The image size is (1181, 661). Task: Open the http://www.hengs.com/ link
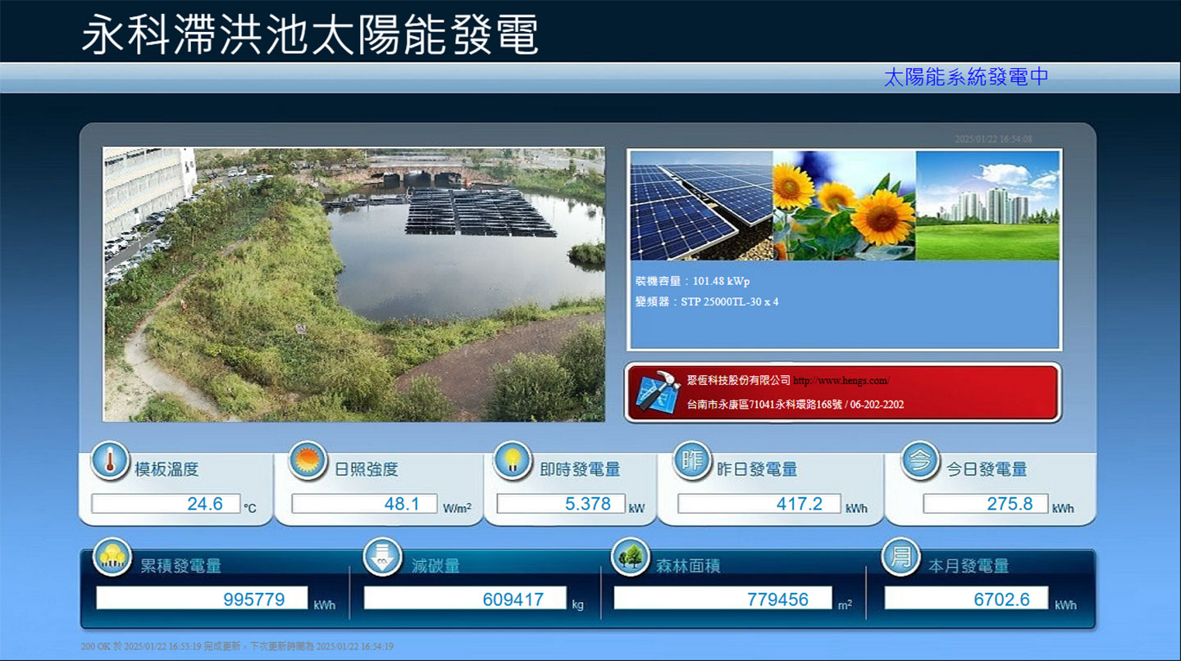841,381
